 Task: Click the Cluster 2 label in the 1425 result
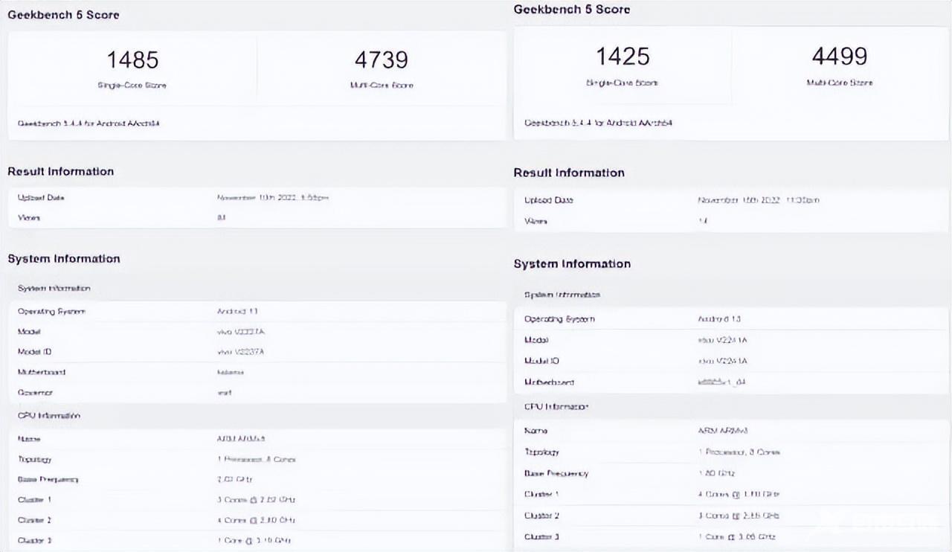[x=542, y=516]
